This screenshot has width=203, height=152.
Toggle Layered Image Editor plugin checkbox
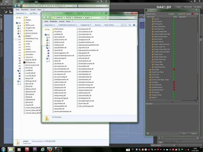[x=153, y=31]
